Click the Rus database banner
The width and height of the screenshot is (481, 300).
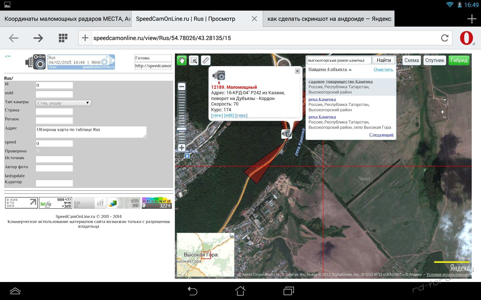coord(81,62)
